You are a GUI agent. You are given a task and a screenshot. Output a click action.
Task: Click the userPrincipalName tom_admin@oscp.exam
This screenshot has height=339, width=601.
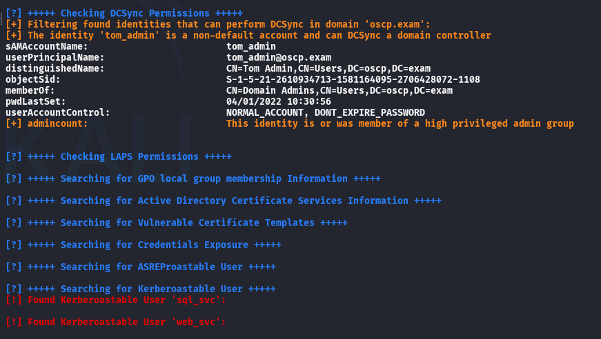(279, 58)
